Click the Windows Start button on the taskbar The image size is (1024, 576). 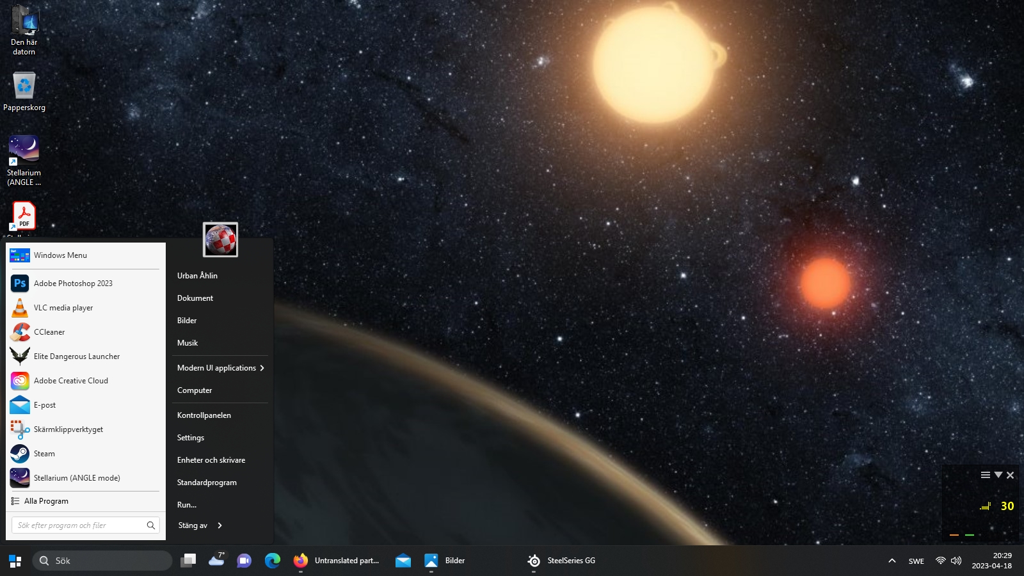pos(15,561)
